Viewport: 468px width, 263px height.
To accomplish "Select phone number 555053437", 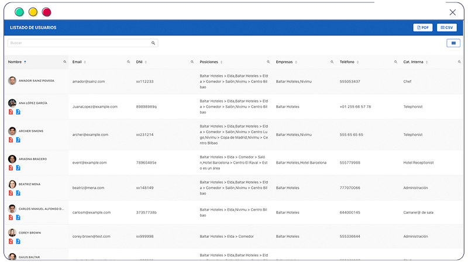I will 350,81.
